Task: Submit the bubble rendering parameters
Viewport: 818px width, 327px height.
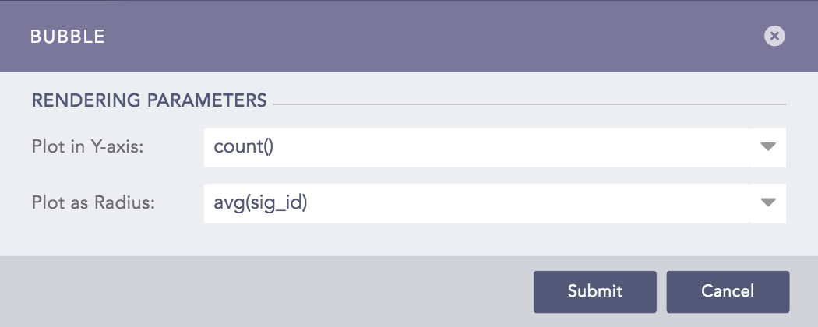Action: pos(594,291)
